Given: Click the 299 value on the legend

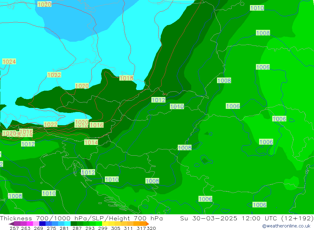Looking at the screenshot, I should (x=103, y=228).
